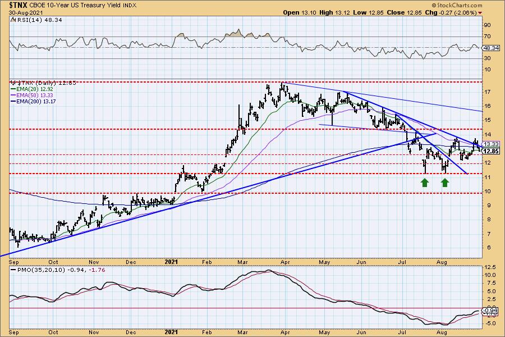This screenshot has width=505, height=337.
Task: Click the $TNX ticker symbol in header
Action: pos(18,5)
